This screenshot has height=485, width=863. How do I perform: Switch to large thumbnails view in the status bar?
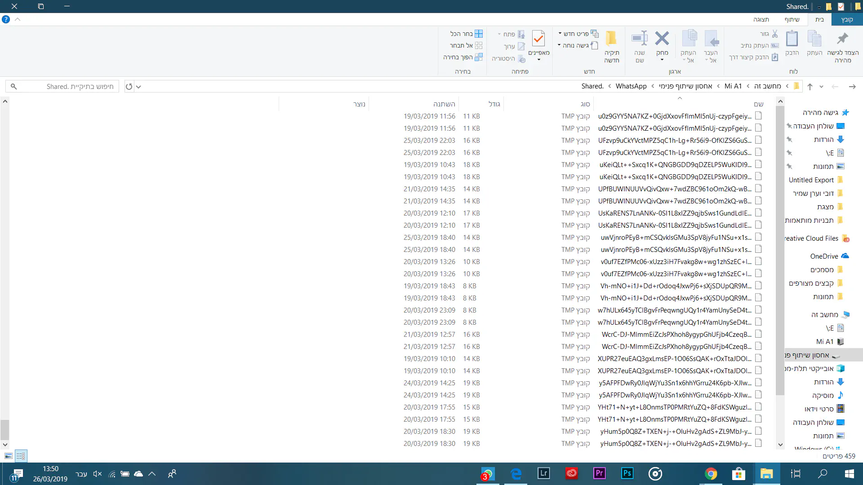point(9,456)
